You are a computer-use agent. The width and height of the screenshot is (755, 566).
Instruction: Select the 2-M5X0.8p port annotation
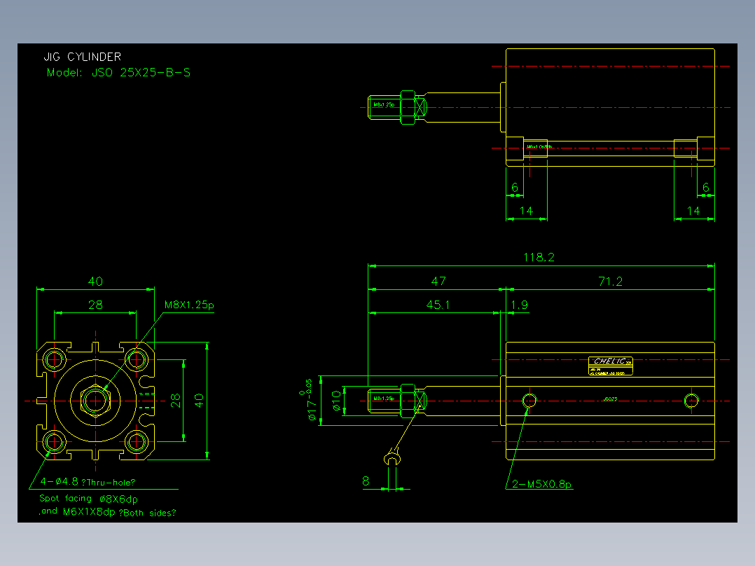click(x=541, y=484)
